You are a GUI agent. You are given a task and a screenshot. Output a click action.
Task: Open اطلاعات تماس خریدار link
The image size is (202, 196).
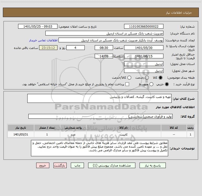click(43, 40)
